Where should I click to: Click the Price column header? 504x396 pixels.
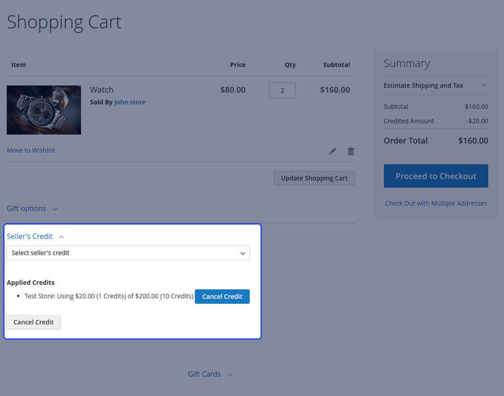[x=238, y=65]
